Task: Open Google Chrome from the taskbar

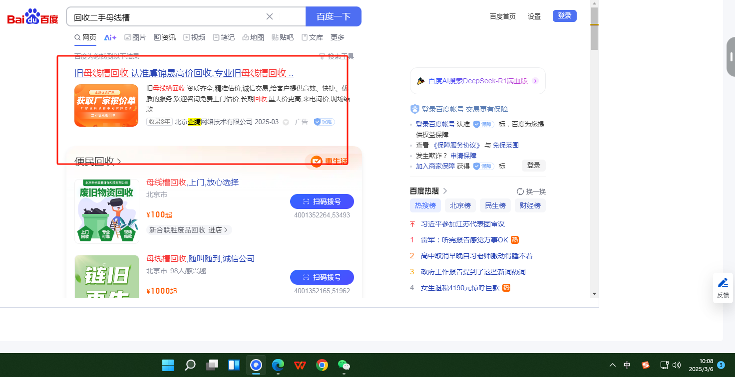Action: 322,365
